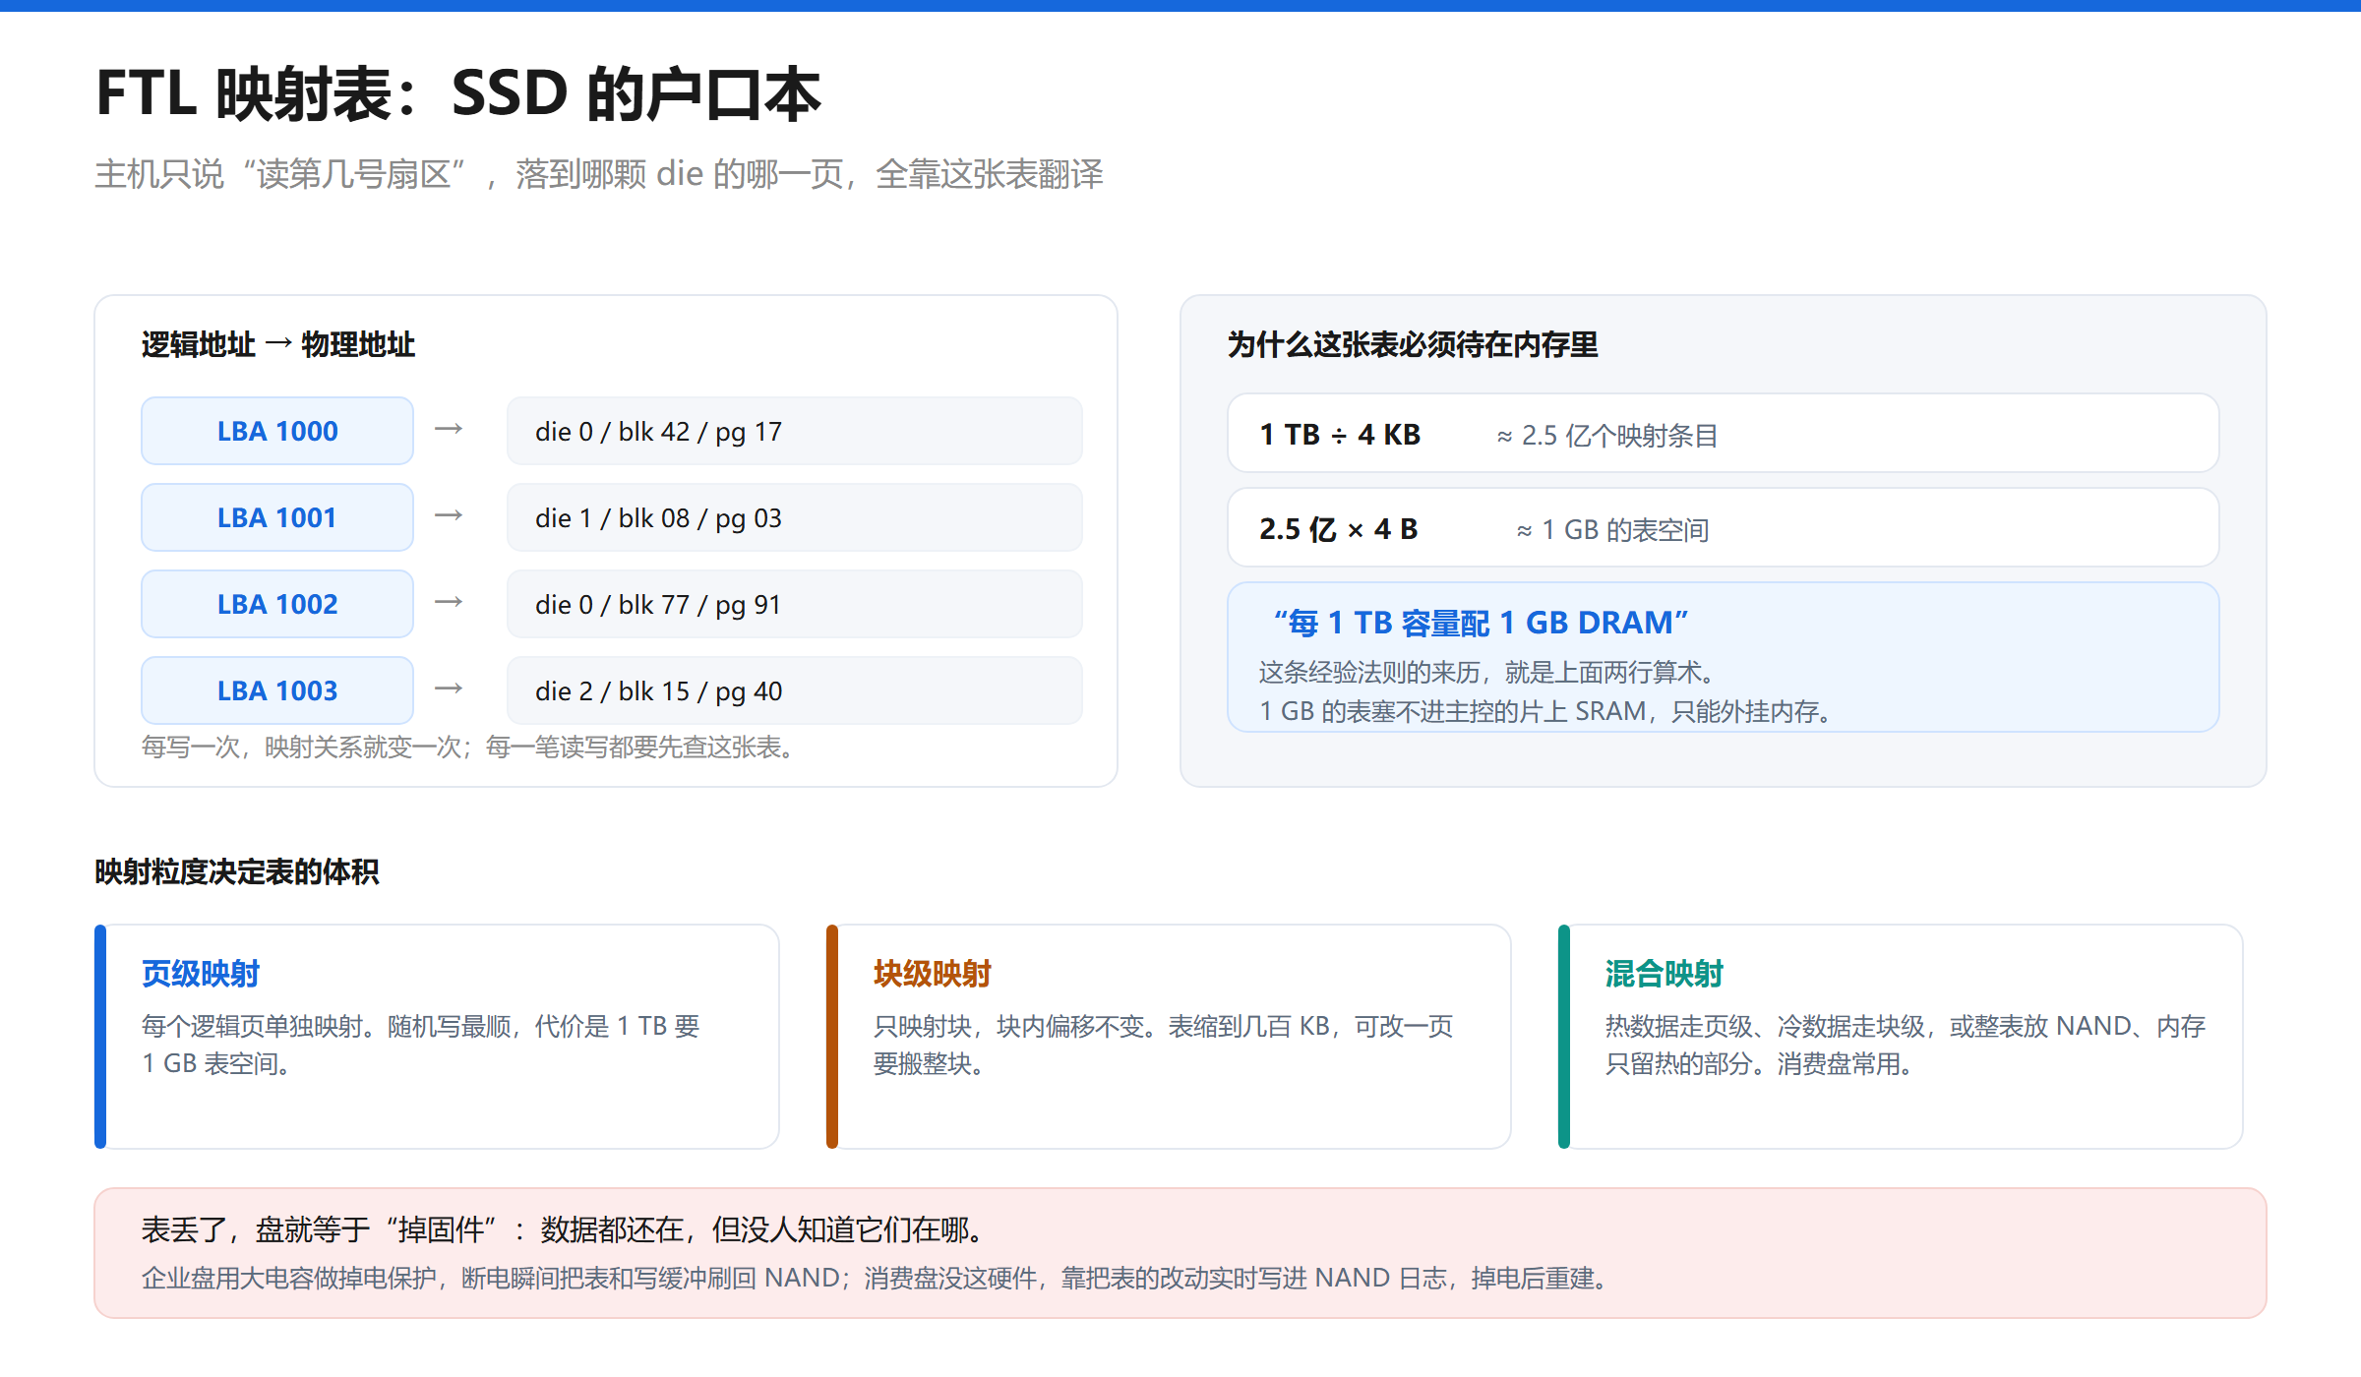Click die 0 / blk 77 / pg 91 entry
Image resolution: width=2361 pixels, height=1377 pixels.
795,604
